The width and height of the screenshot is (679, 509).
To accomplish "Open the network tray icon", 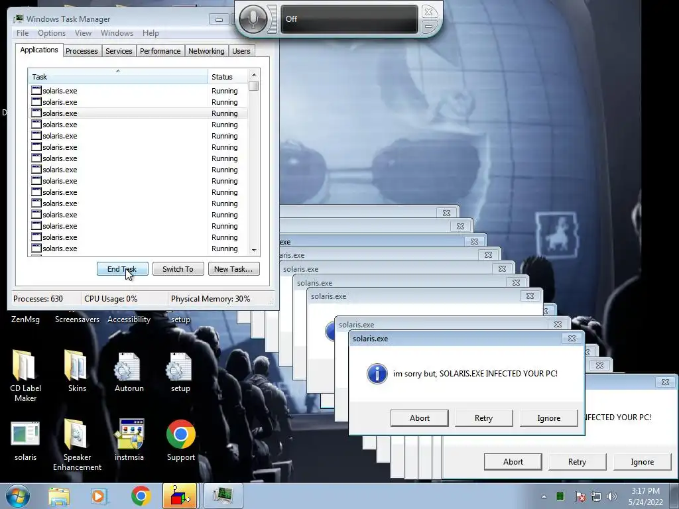I will click(596, 496).
